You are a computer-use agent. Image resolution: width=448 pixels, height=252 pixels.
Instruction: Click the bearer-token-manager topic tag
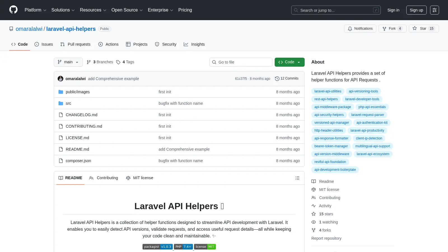[331, 146]
